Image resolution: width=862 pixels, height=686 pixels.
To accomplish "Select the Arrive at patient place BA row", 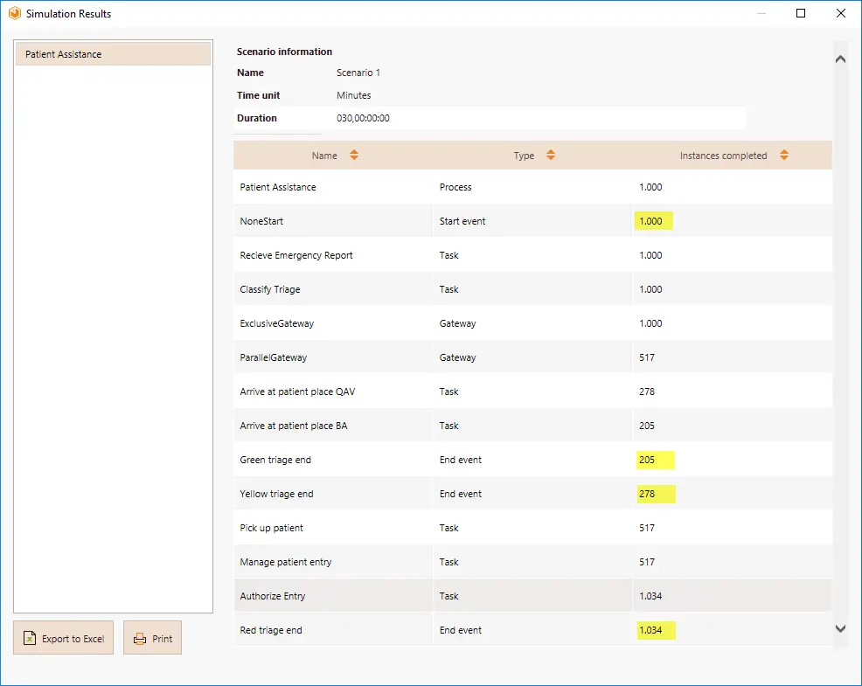I will coord(532,426).
